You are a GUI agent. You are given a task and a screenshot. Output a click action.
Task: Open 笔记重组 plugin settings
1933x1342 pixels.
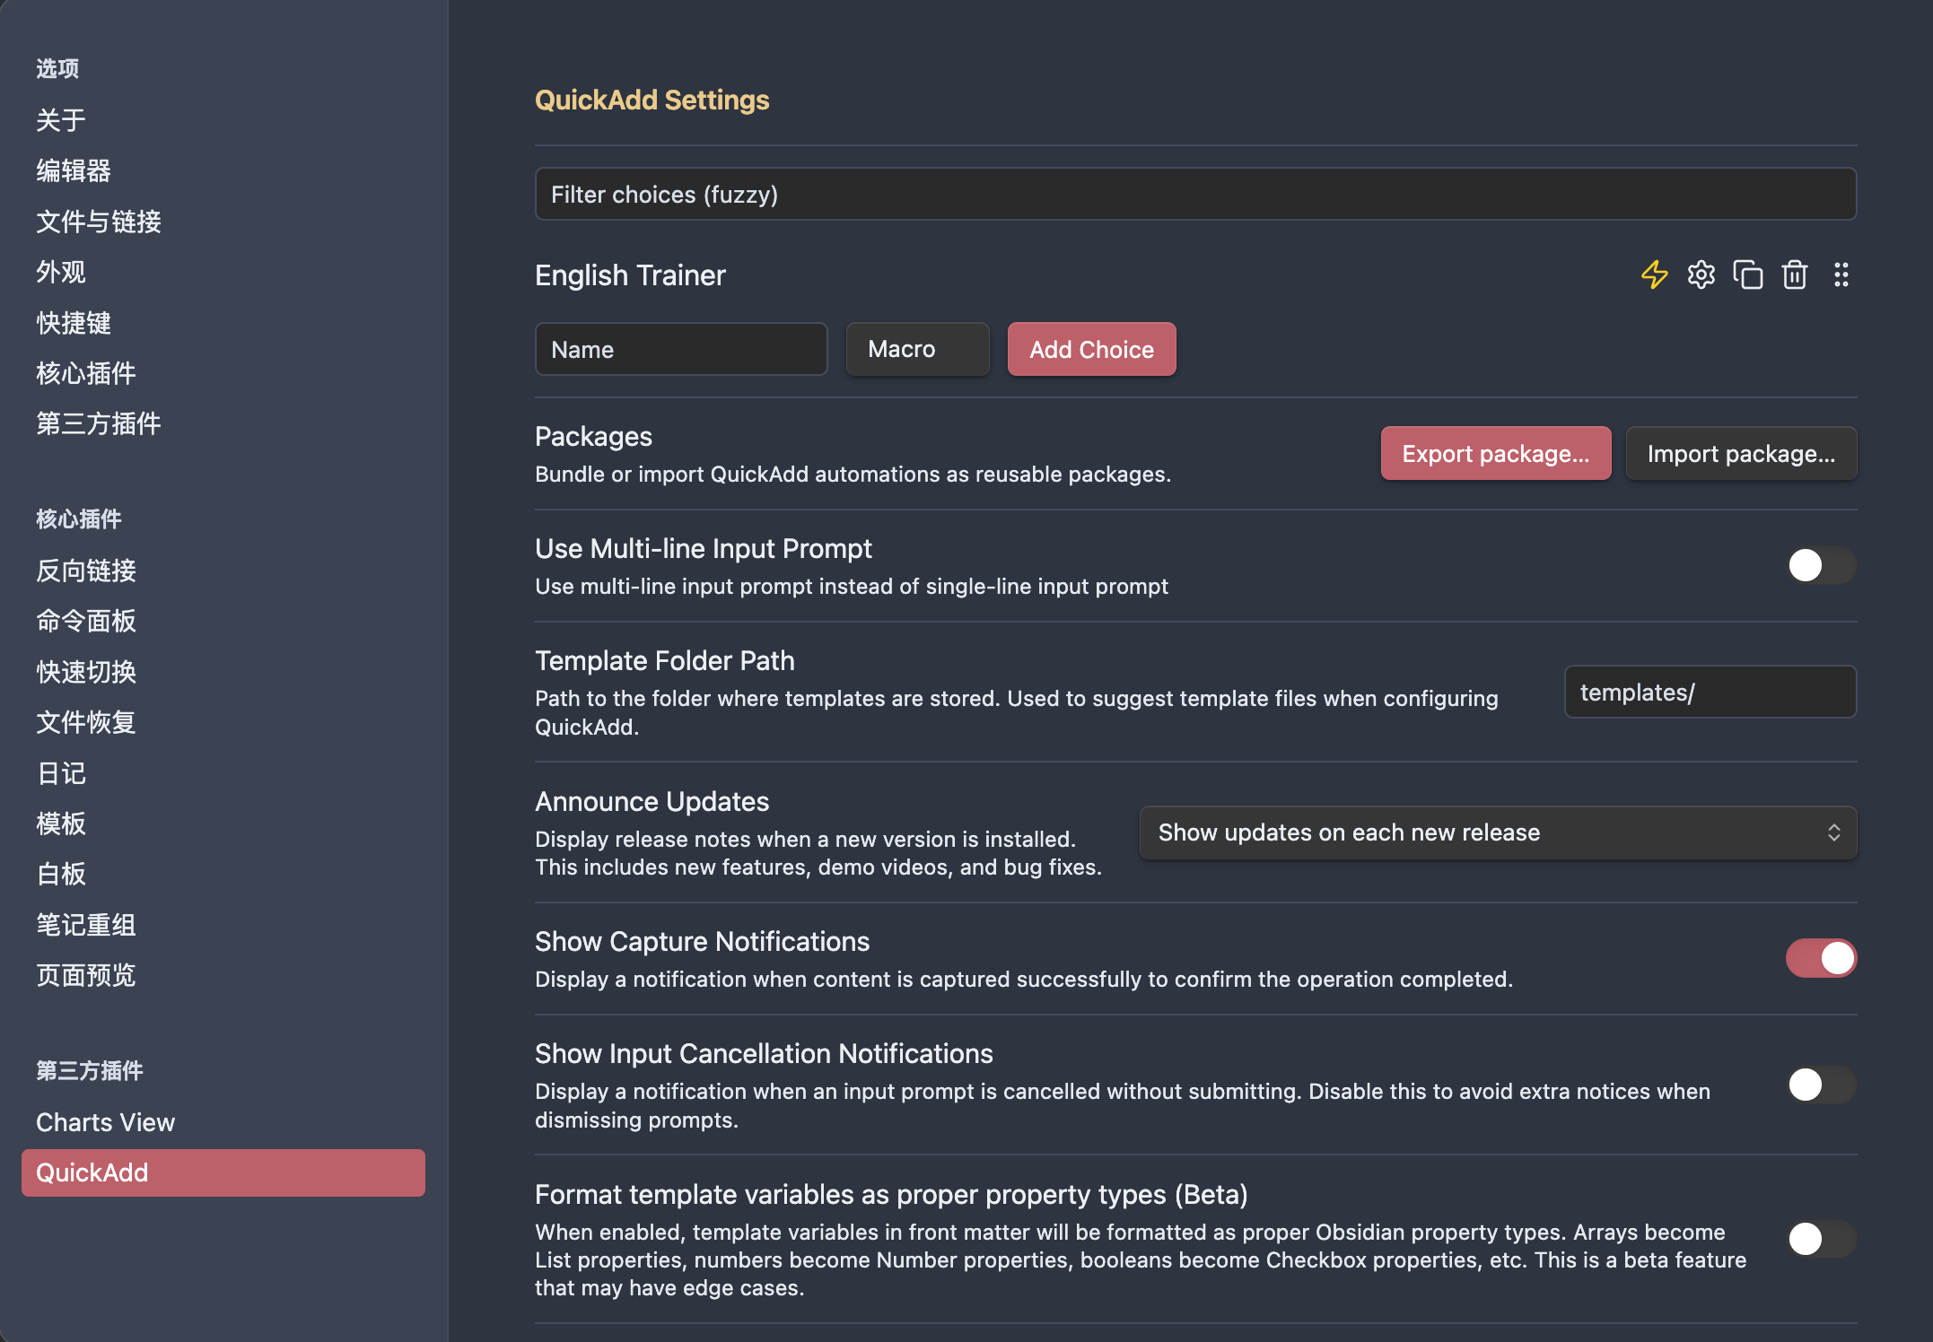click(x=223, y=925)
